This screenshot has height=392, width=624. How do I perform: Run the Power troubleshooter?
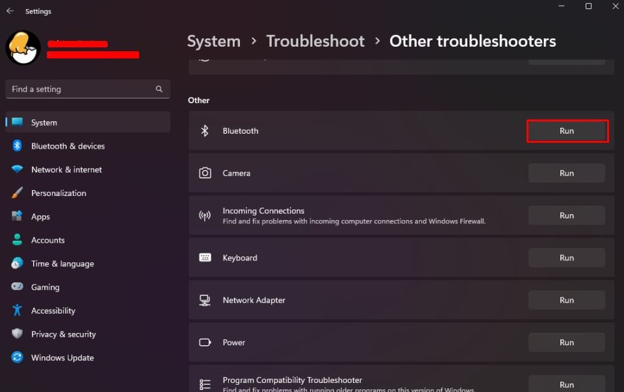tap(567, 343)
